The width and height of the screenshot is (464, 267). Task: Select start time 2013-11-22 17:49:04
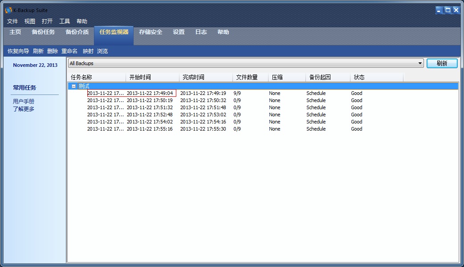coord(150,93)
